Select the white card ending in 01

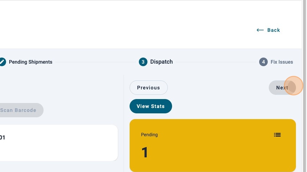pyautogui.click(x=57, y=143)
